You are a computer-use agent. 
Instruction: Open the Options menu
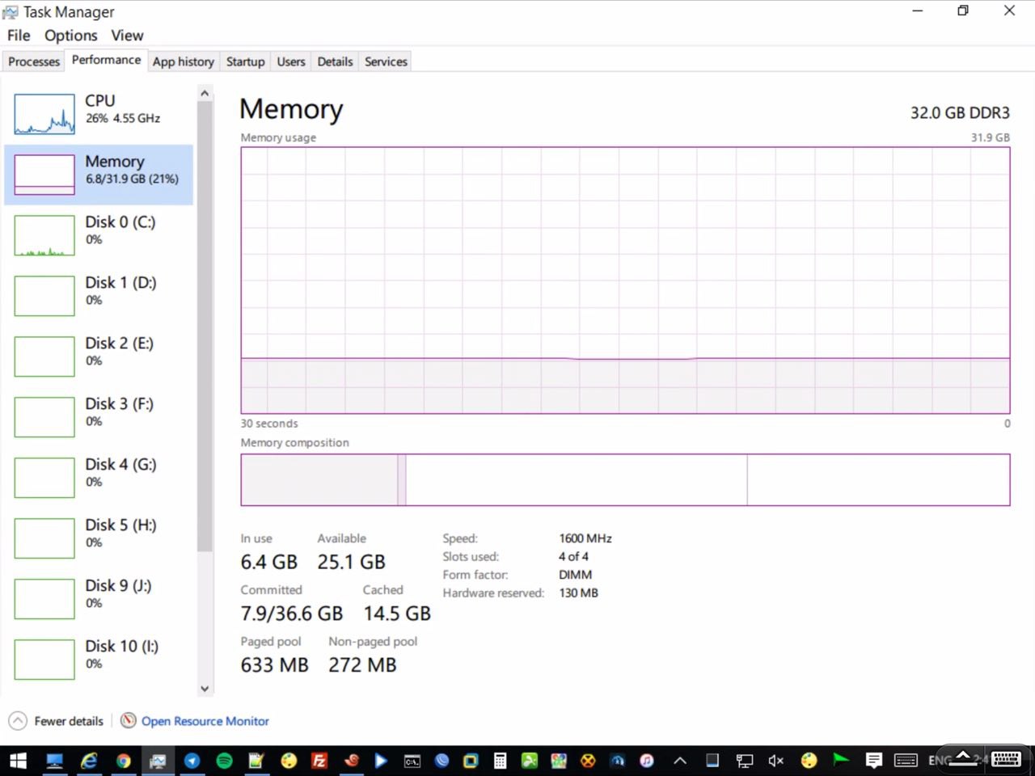(x=70, y=36)
